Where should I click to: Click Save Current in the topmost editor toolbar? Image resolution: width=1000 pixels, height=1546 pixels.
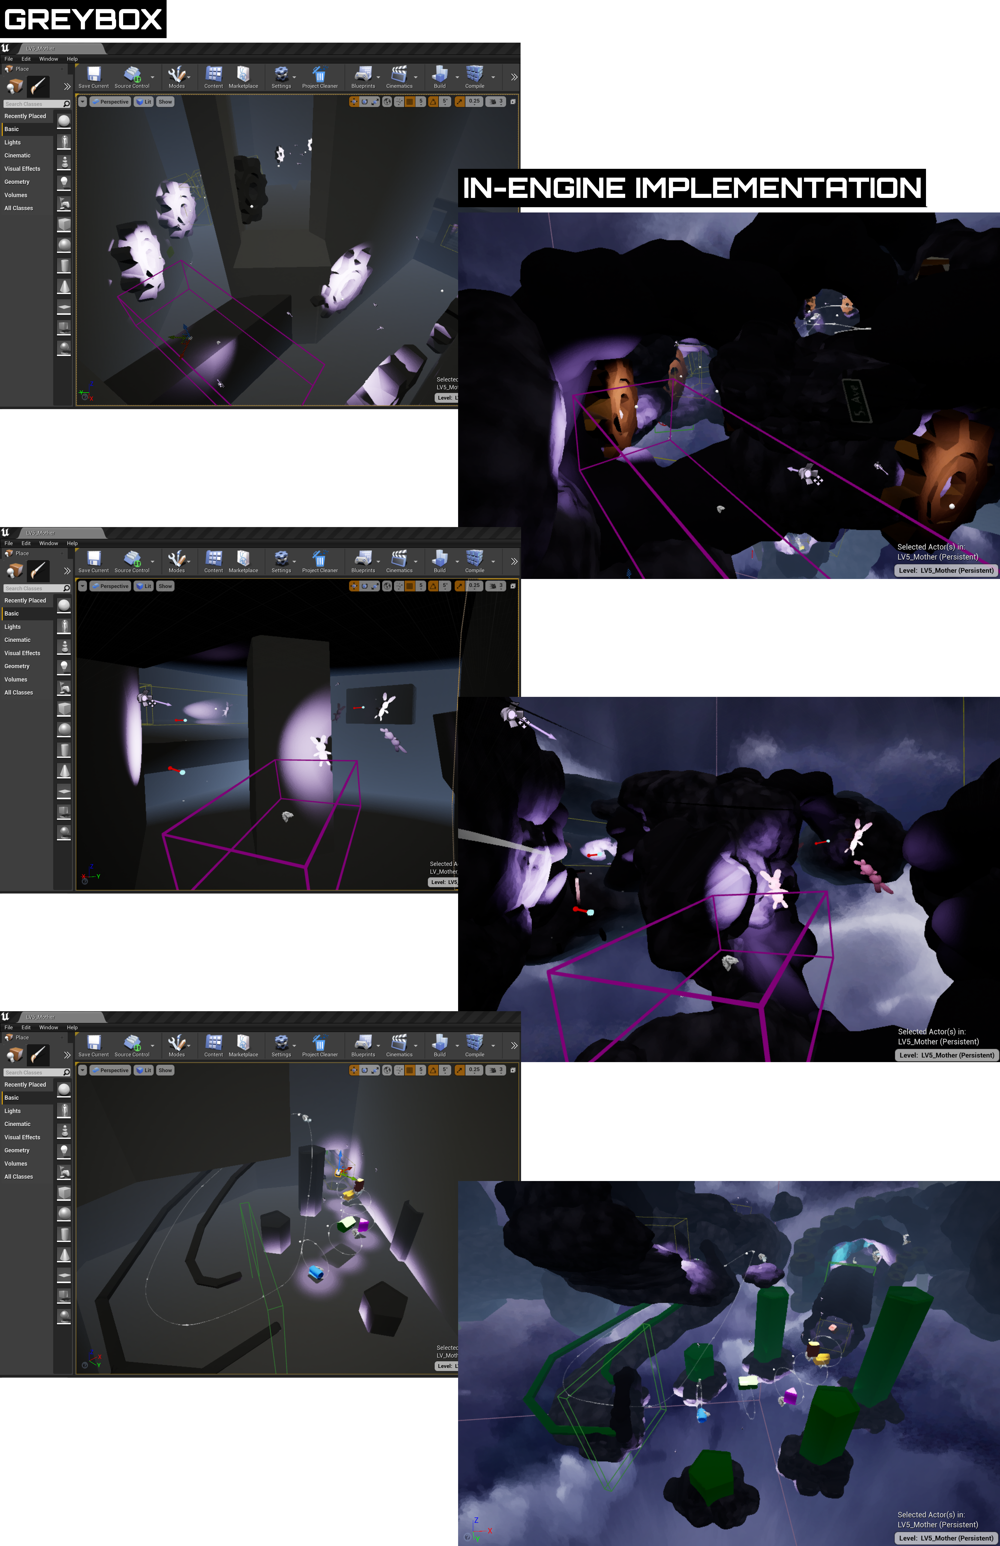[x=94, y=77]
